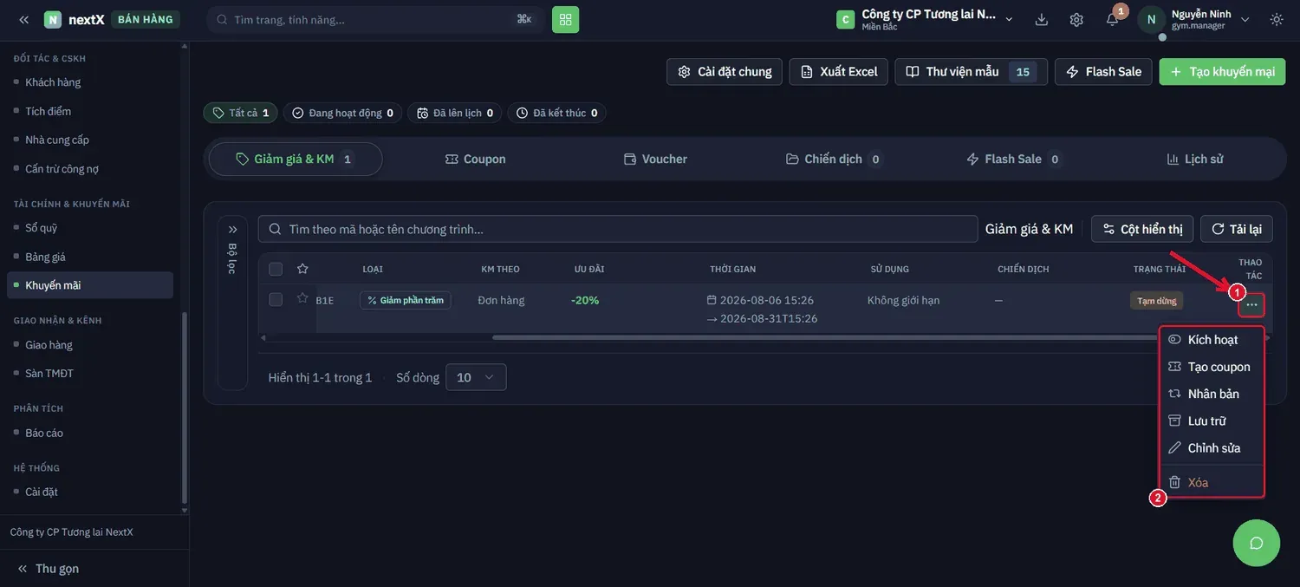The height and width of the screenshot is (587, 1300).
Task: Switch to the Coupon tab
Action: [475, 159]
